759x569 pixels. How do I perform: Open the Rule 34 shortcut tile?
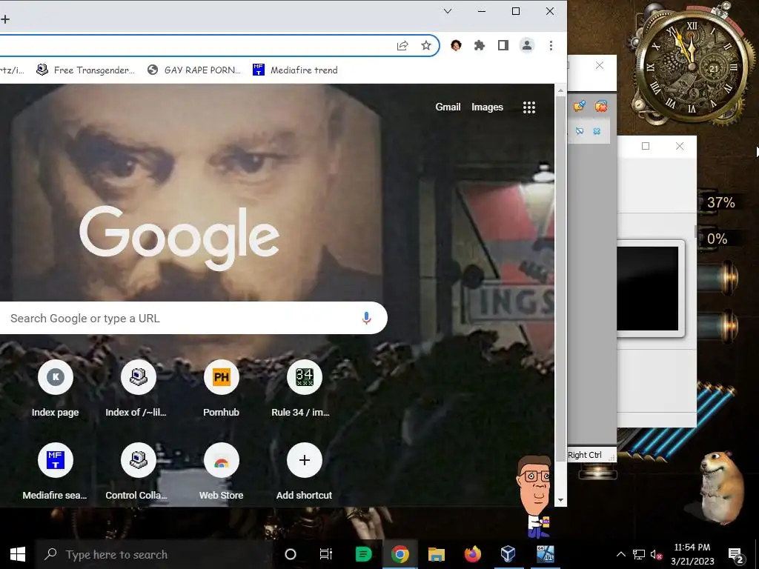coord(305,389)
